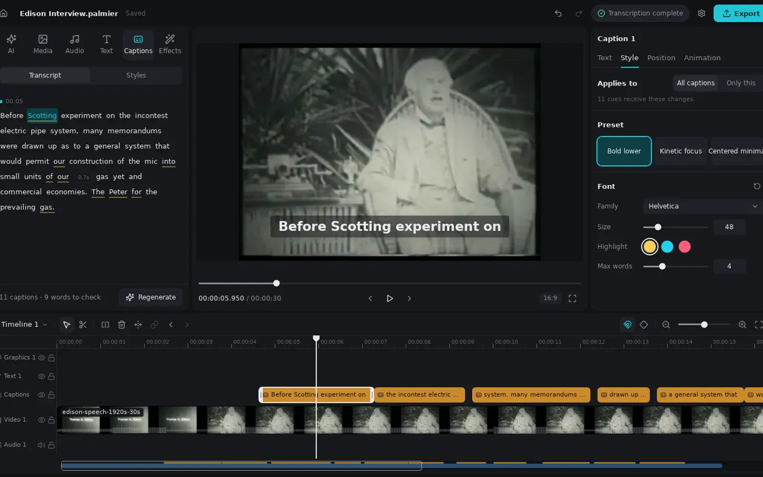Pick the pink highlight color
Screen dimensions: 763x477
[684, 247]
